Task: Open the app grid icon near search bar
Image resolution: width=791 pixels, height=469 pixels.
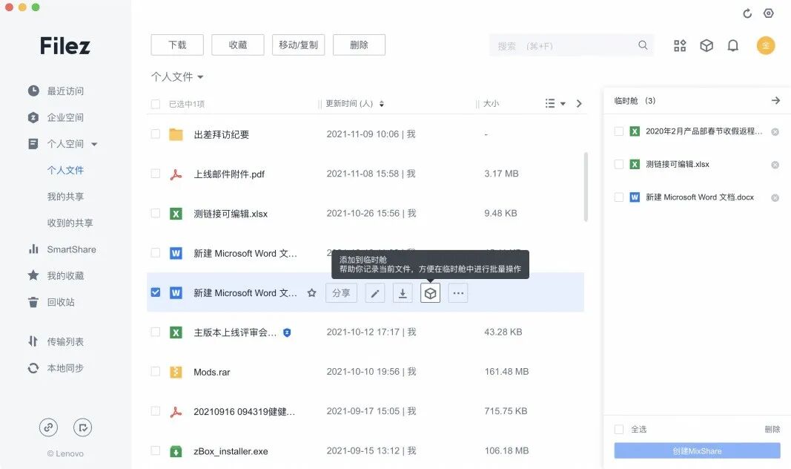Action: tap(679, 45)
